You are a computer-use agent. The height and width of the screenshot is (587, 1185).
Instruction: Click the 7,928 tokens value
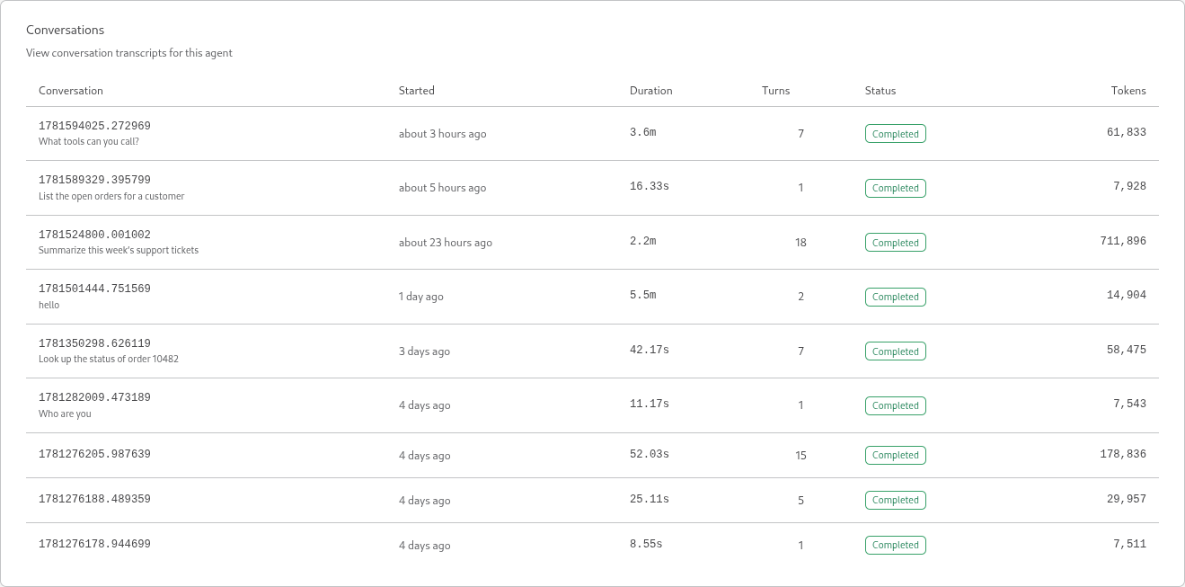1130,186
